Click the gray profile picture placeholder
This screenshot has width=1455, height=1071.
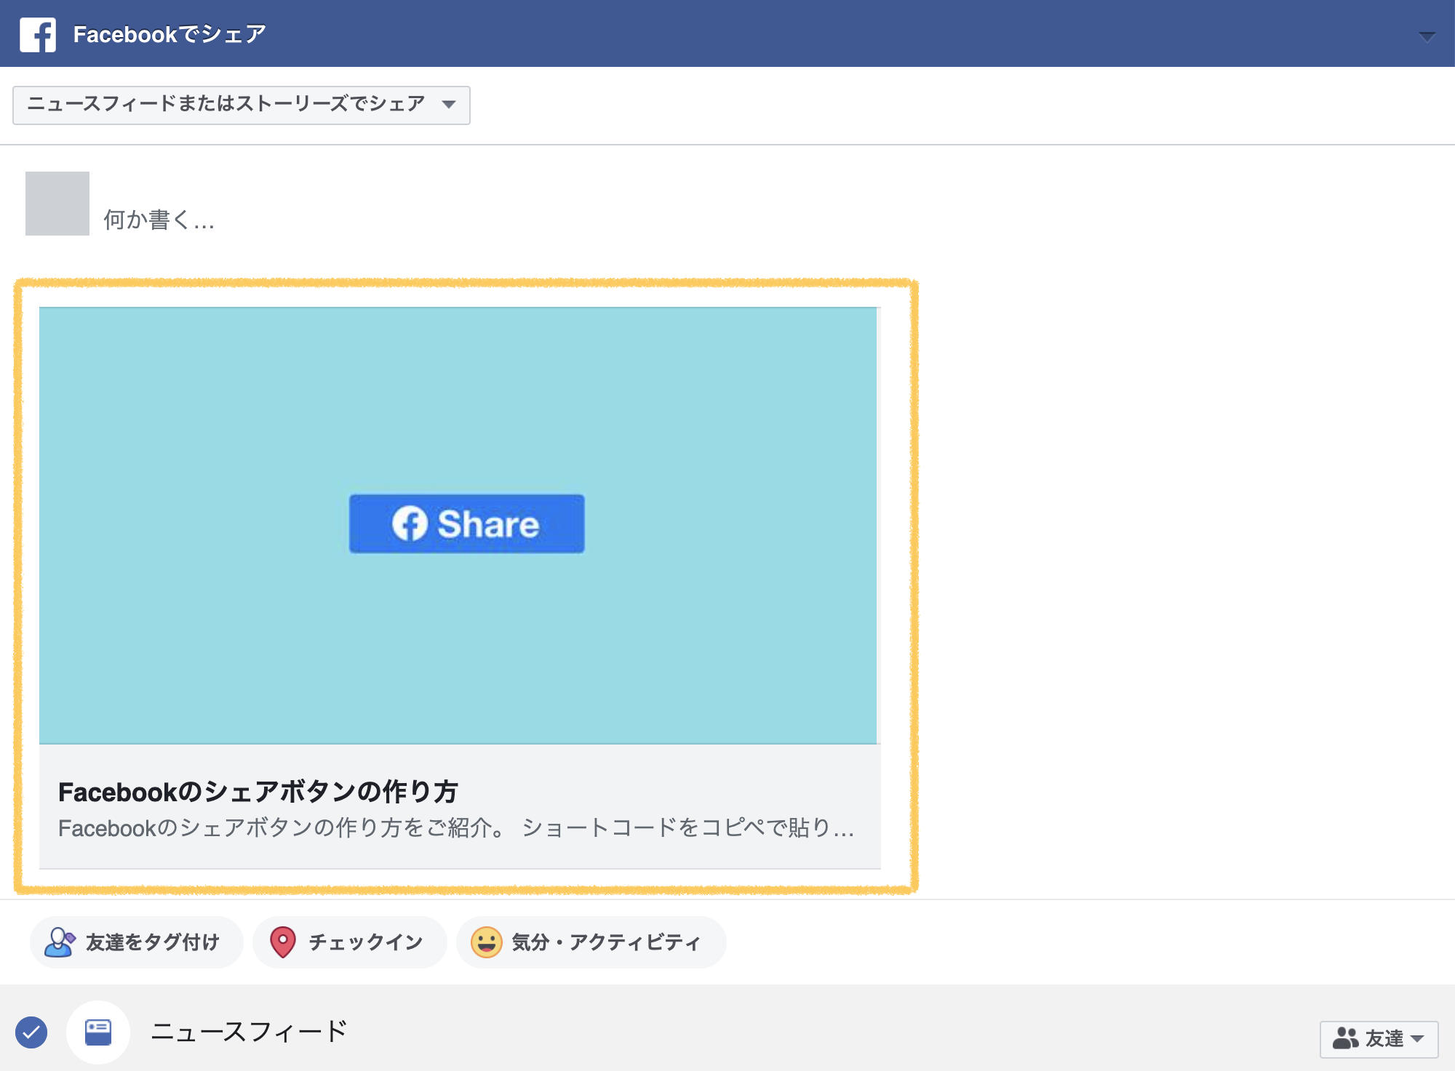pos(57,204)
